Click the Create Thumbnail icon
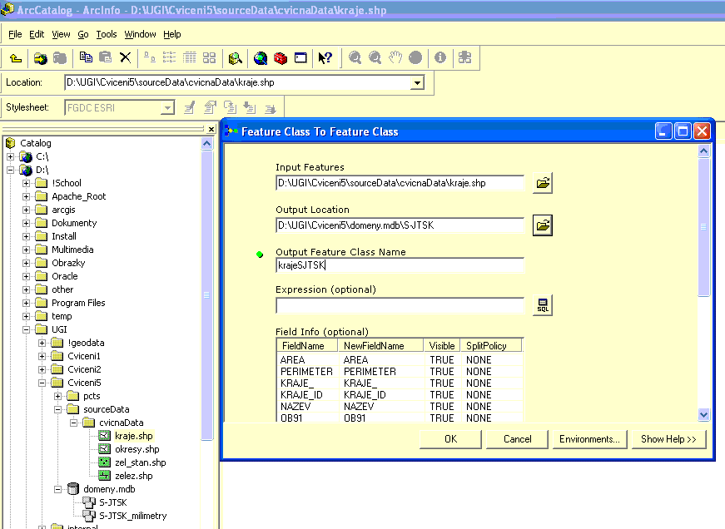This screenshot has width=725, height=529. [x=464, y=57]
